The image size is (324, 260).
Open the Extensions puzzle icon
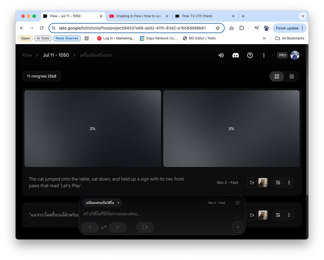(x=242, y=28)
